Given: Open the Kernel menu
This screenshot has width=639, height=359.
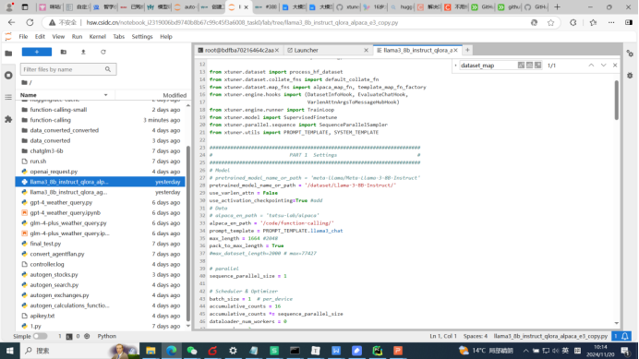Looking at the screenshot, I should coord(97,37).
